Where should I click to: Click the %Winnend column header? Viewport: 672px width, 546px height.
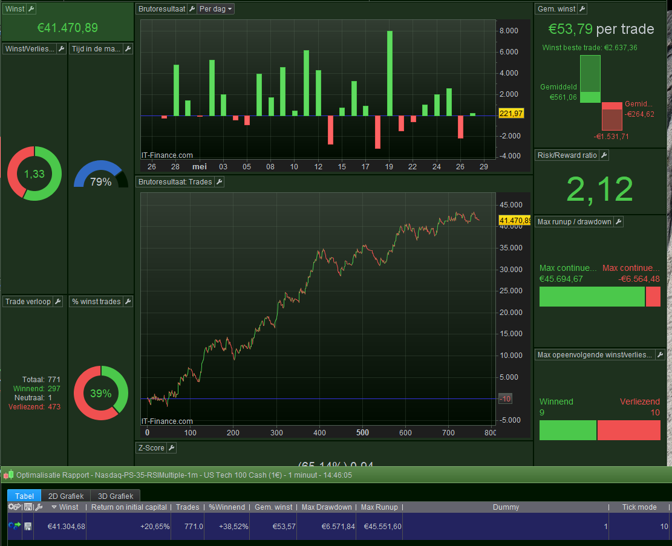click(x=227, y=507)
